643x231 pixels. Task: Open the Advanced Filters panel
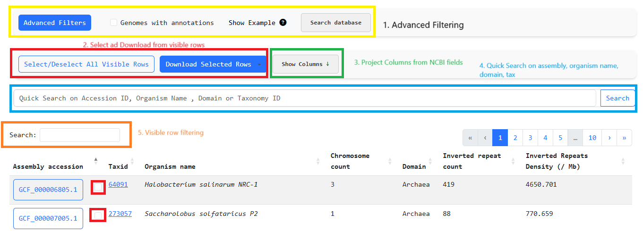55,23
